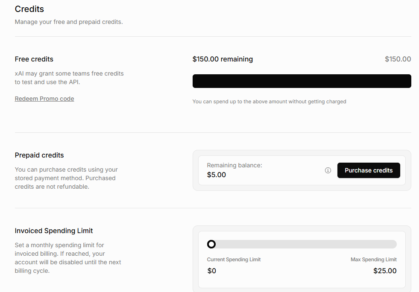This screenshot has height=292, width=419.
Task: Open the Redeem Promo code link
Action: pyautogui.click(x=44, y=99)
